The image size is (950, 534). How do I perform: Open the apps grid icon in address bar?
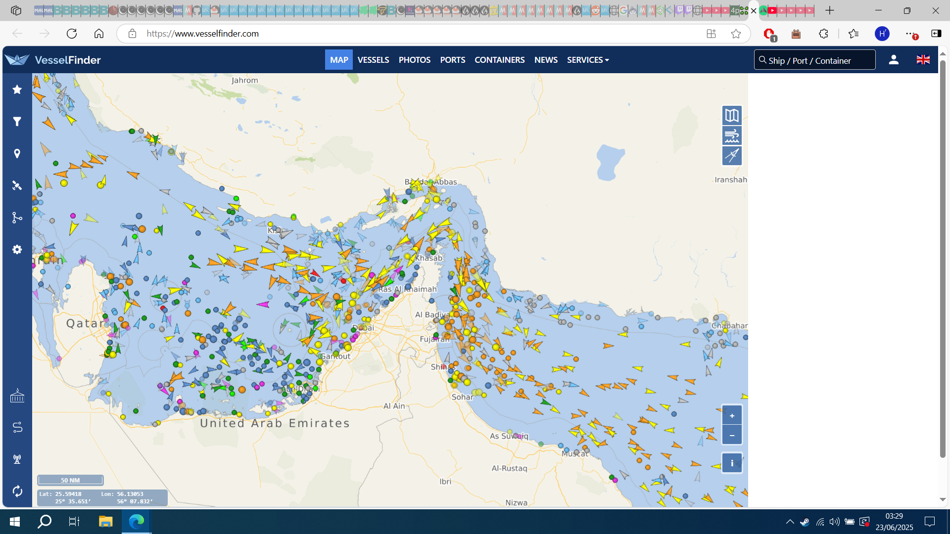pyautogui.click(x=711, y=34)
